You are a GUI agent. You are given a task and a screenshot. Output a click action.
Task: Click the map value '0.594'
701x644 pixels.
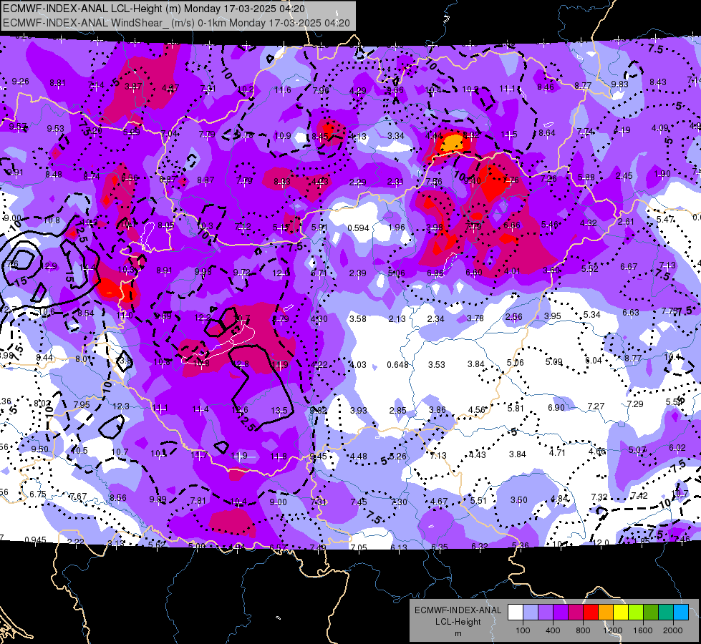pyautogui.click(x=359, y=228)
